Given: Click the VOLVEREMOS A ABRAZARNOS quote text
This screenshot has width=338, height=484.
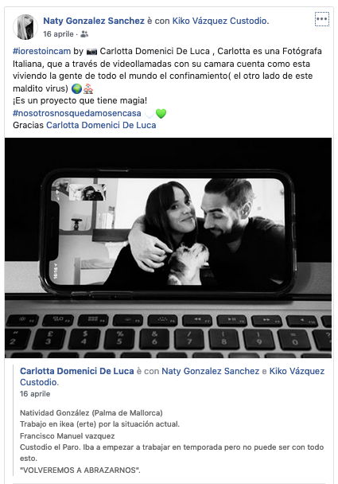Looking at the screenshot, I should [x=80, y=470].
